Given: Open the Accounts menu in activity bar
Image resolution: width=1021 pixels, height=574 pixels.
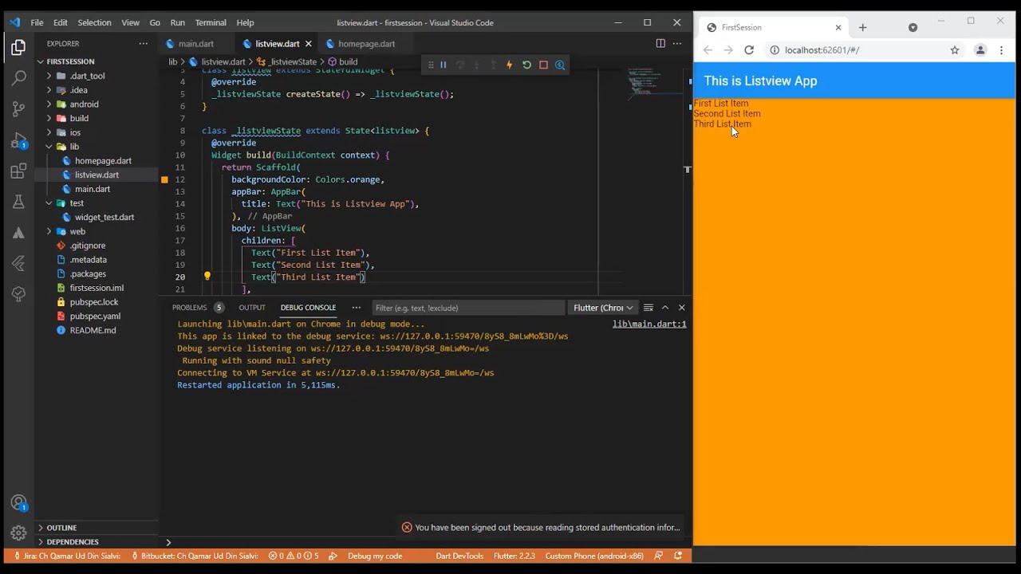Looking at the screenshot, I should pyautogui.click(x=18, y=503).
